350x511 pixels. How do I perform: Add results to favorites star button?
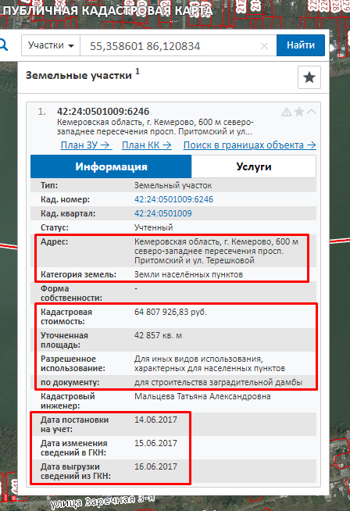[x=309, y=77]
